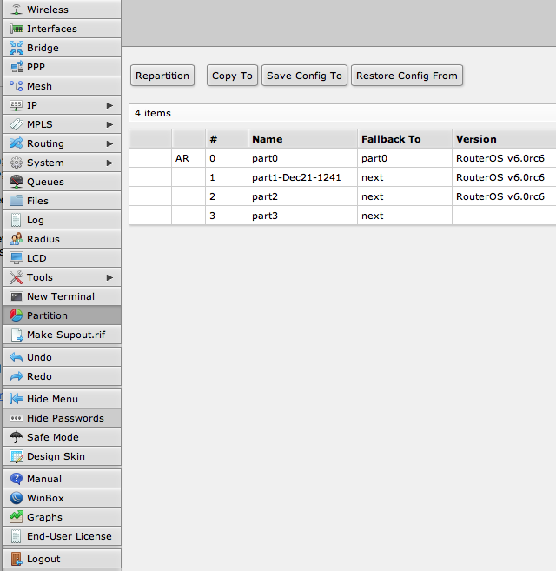Click the Safe Mode umbrella icon
The width and height of the screenshot is (556, 571).
pos(17,437)
